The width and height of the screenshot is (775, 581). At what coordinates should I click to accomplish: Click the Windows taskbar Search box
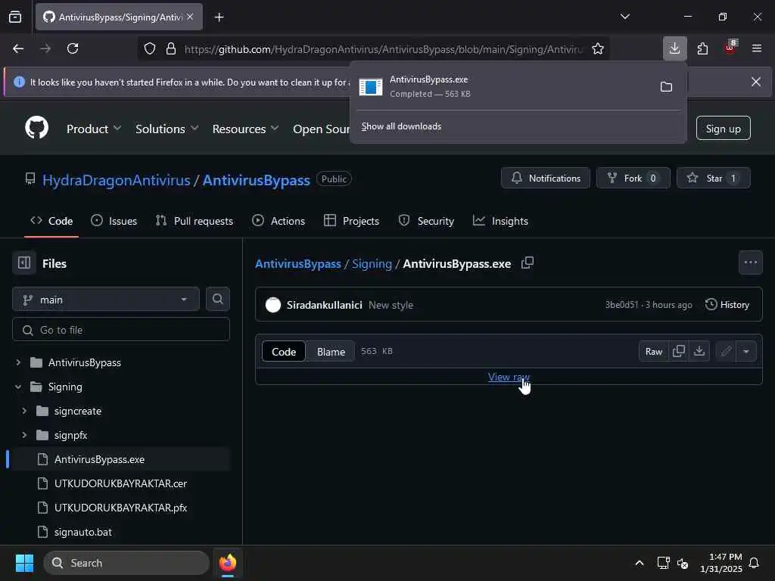[126, 563]
